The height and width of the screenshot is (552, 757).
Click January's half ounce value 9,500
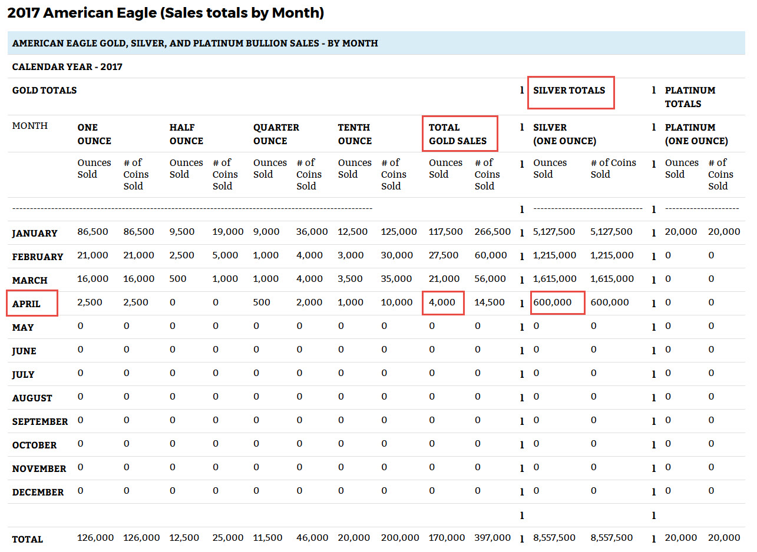pos(182,232)
